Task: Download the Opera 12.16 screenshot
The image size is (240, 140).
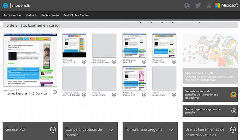Action: pyautogui.click(x=84, y=62)
